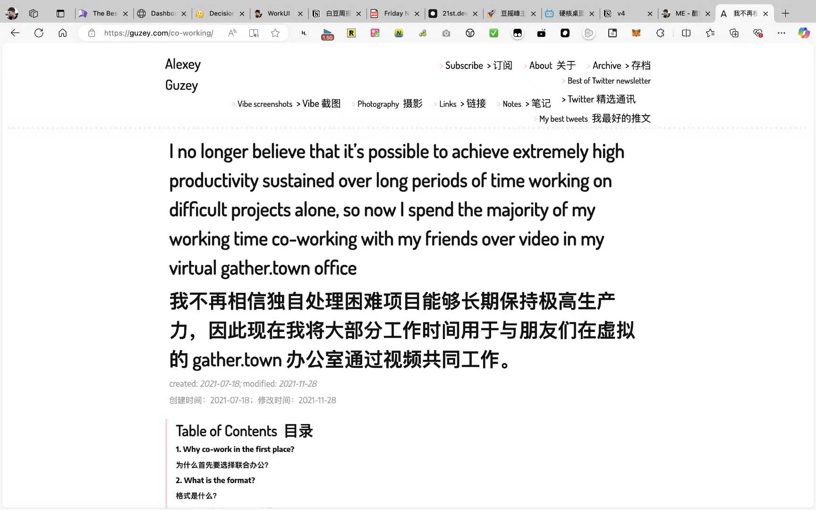Open a new tab
This screenshot has height=510, width=816.
click(x=785, y=13)
